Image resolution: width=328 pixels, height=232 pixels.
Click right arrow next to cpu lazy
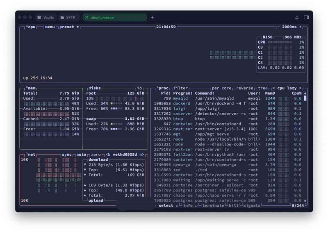[300, 88]
